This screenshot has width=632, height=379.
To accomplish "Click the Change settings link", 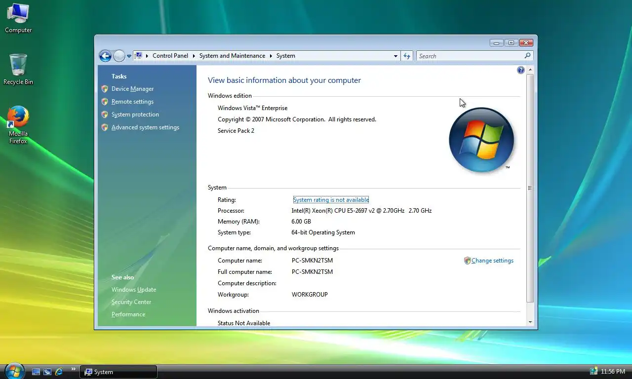I will pos(492,261).
